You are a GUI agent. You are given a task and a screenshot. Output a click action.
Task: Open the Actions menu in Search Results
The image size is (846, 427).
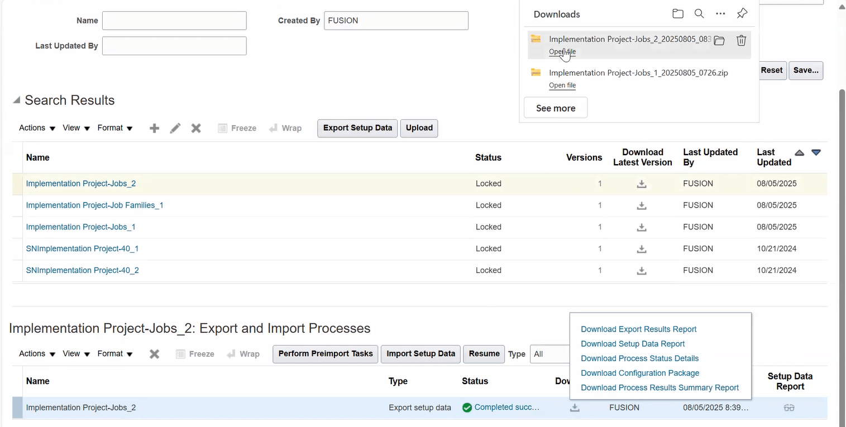(32, 128)
